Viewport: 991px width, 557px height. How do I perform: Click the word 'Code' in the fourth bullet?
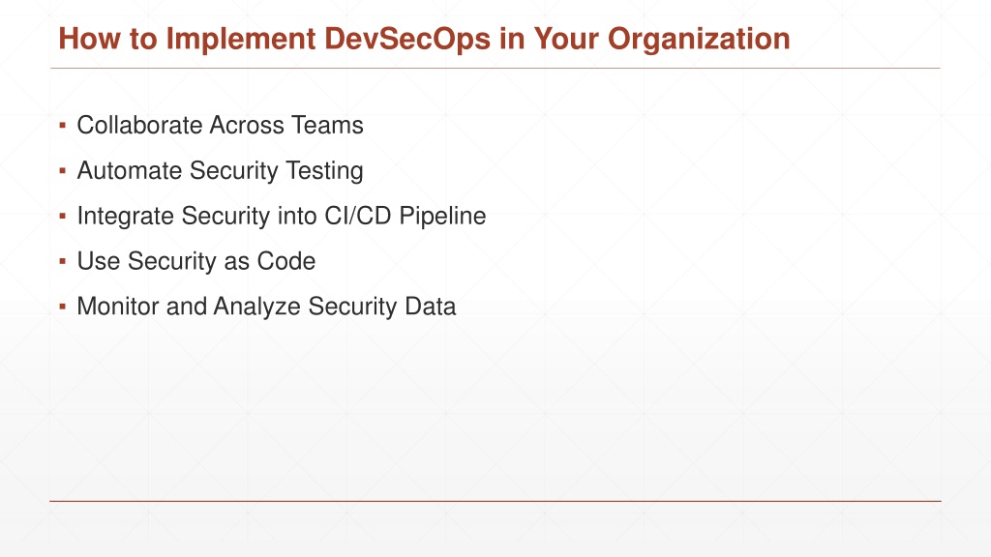285,261
